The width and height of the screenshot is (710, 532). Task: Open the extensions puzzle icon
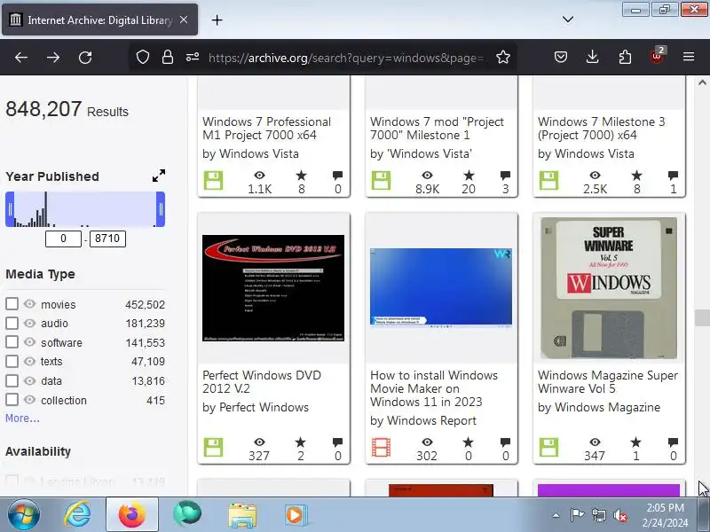tap(625, 57)
